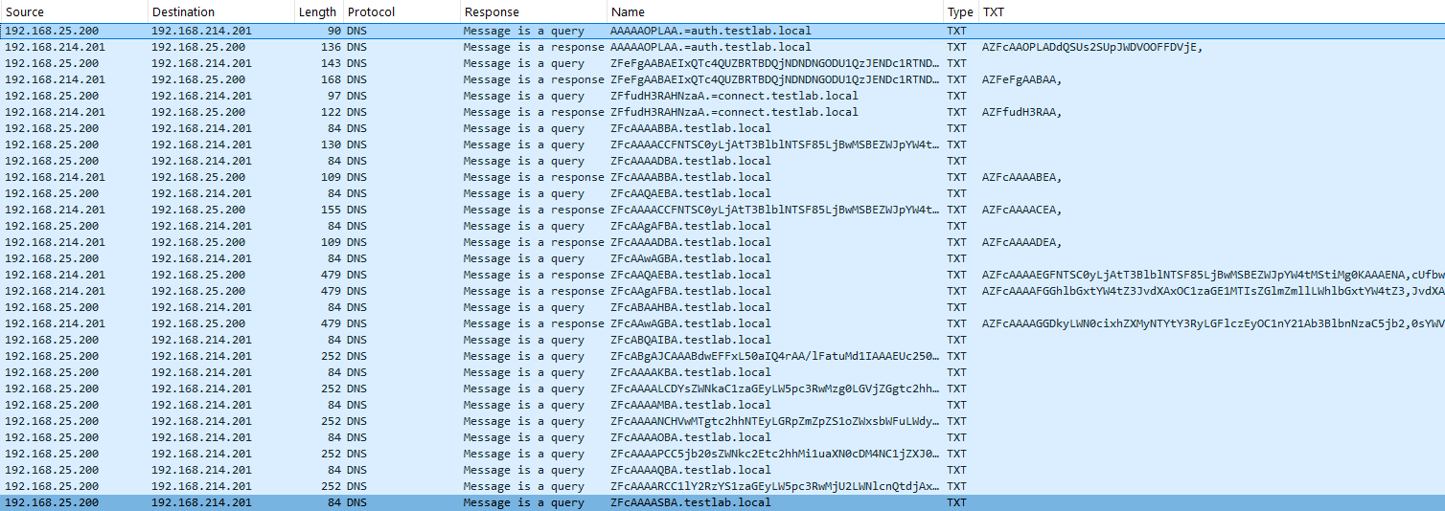The height and width of the screenshot is (511, 1445).
Task: Click TXT value starting AZFcAAAAFGGhlbGxt
Action: click(x=1212, y=291)
